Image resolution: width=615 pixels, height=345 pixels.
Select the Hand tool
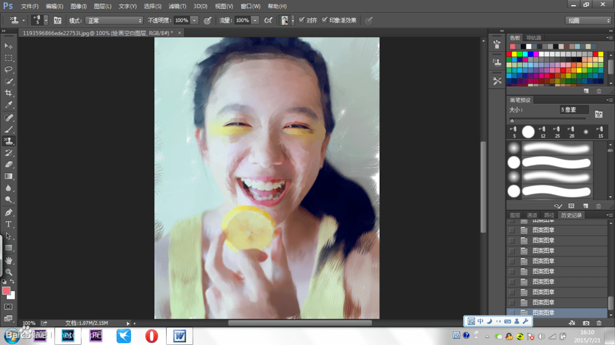(8, 260)
